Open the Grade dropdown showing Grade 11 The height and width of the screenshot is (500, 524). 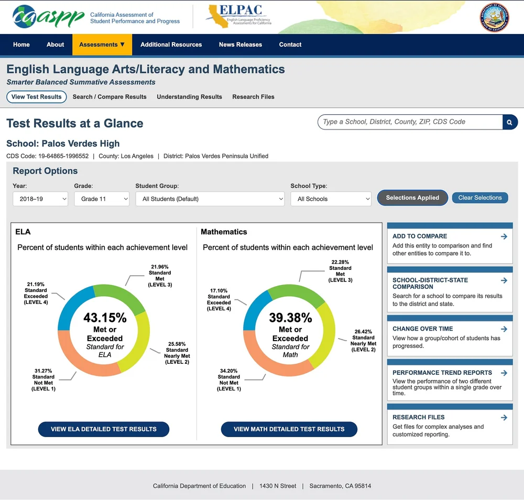tap(102, 199)
